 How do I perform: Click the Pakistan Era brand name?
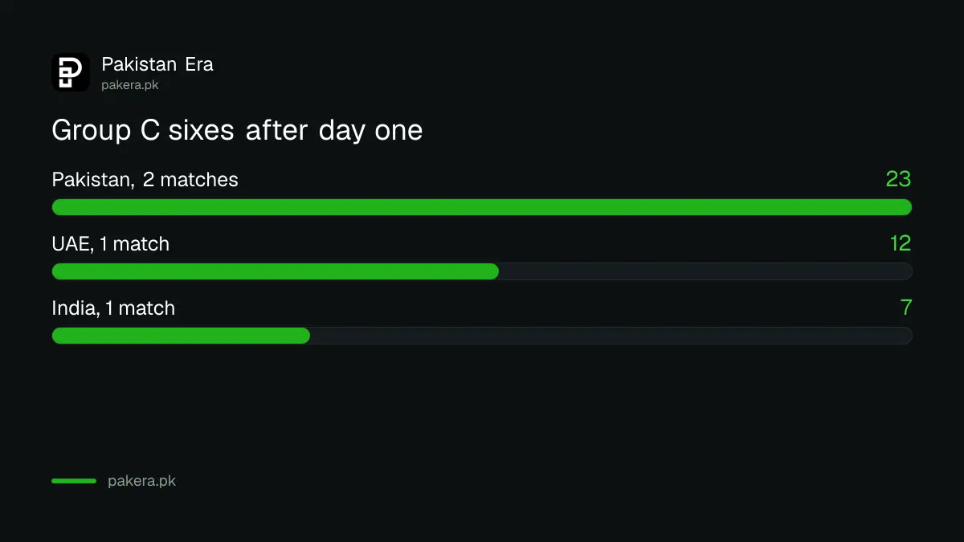pos(157,64)
